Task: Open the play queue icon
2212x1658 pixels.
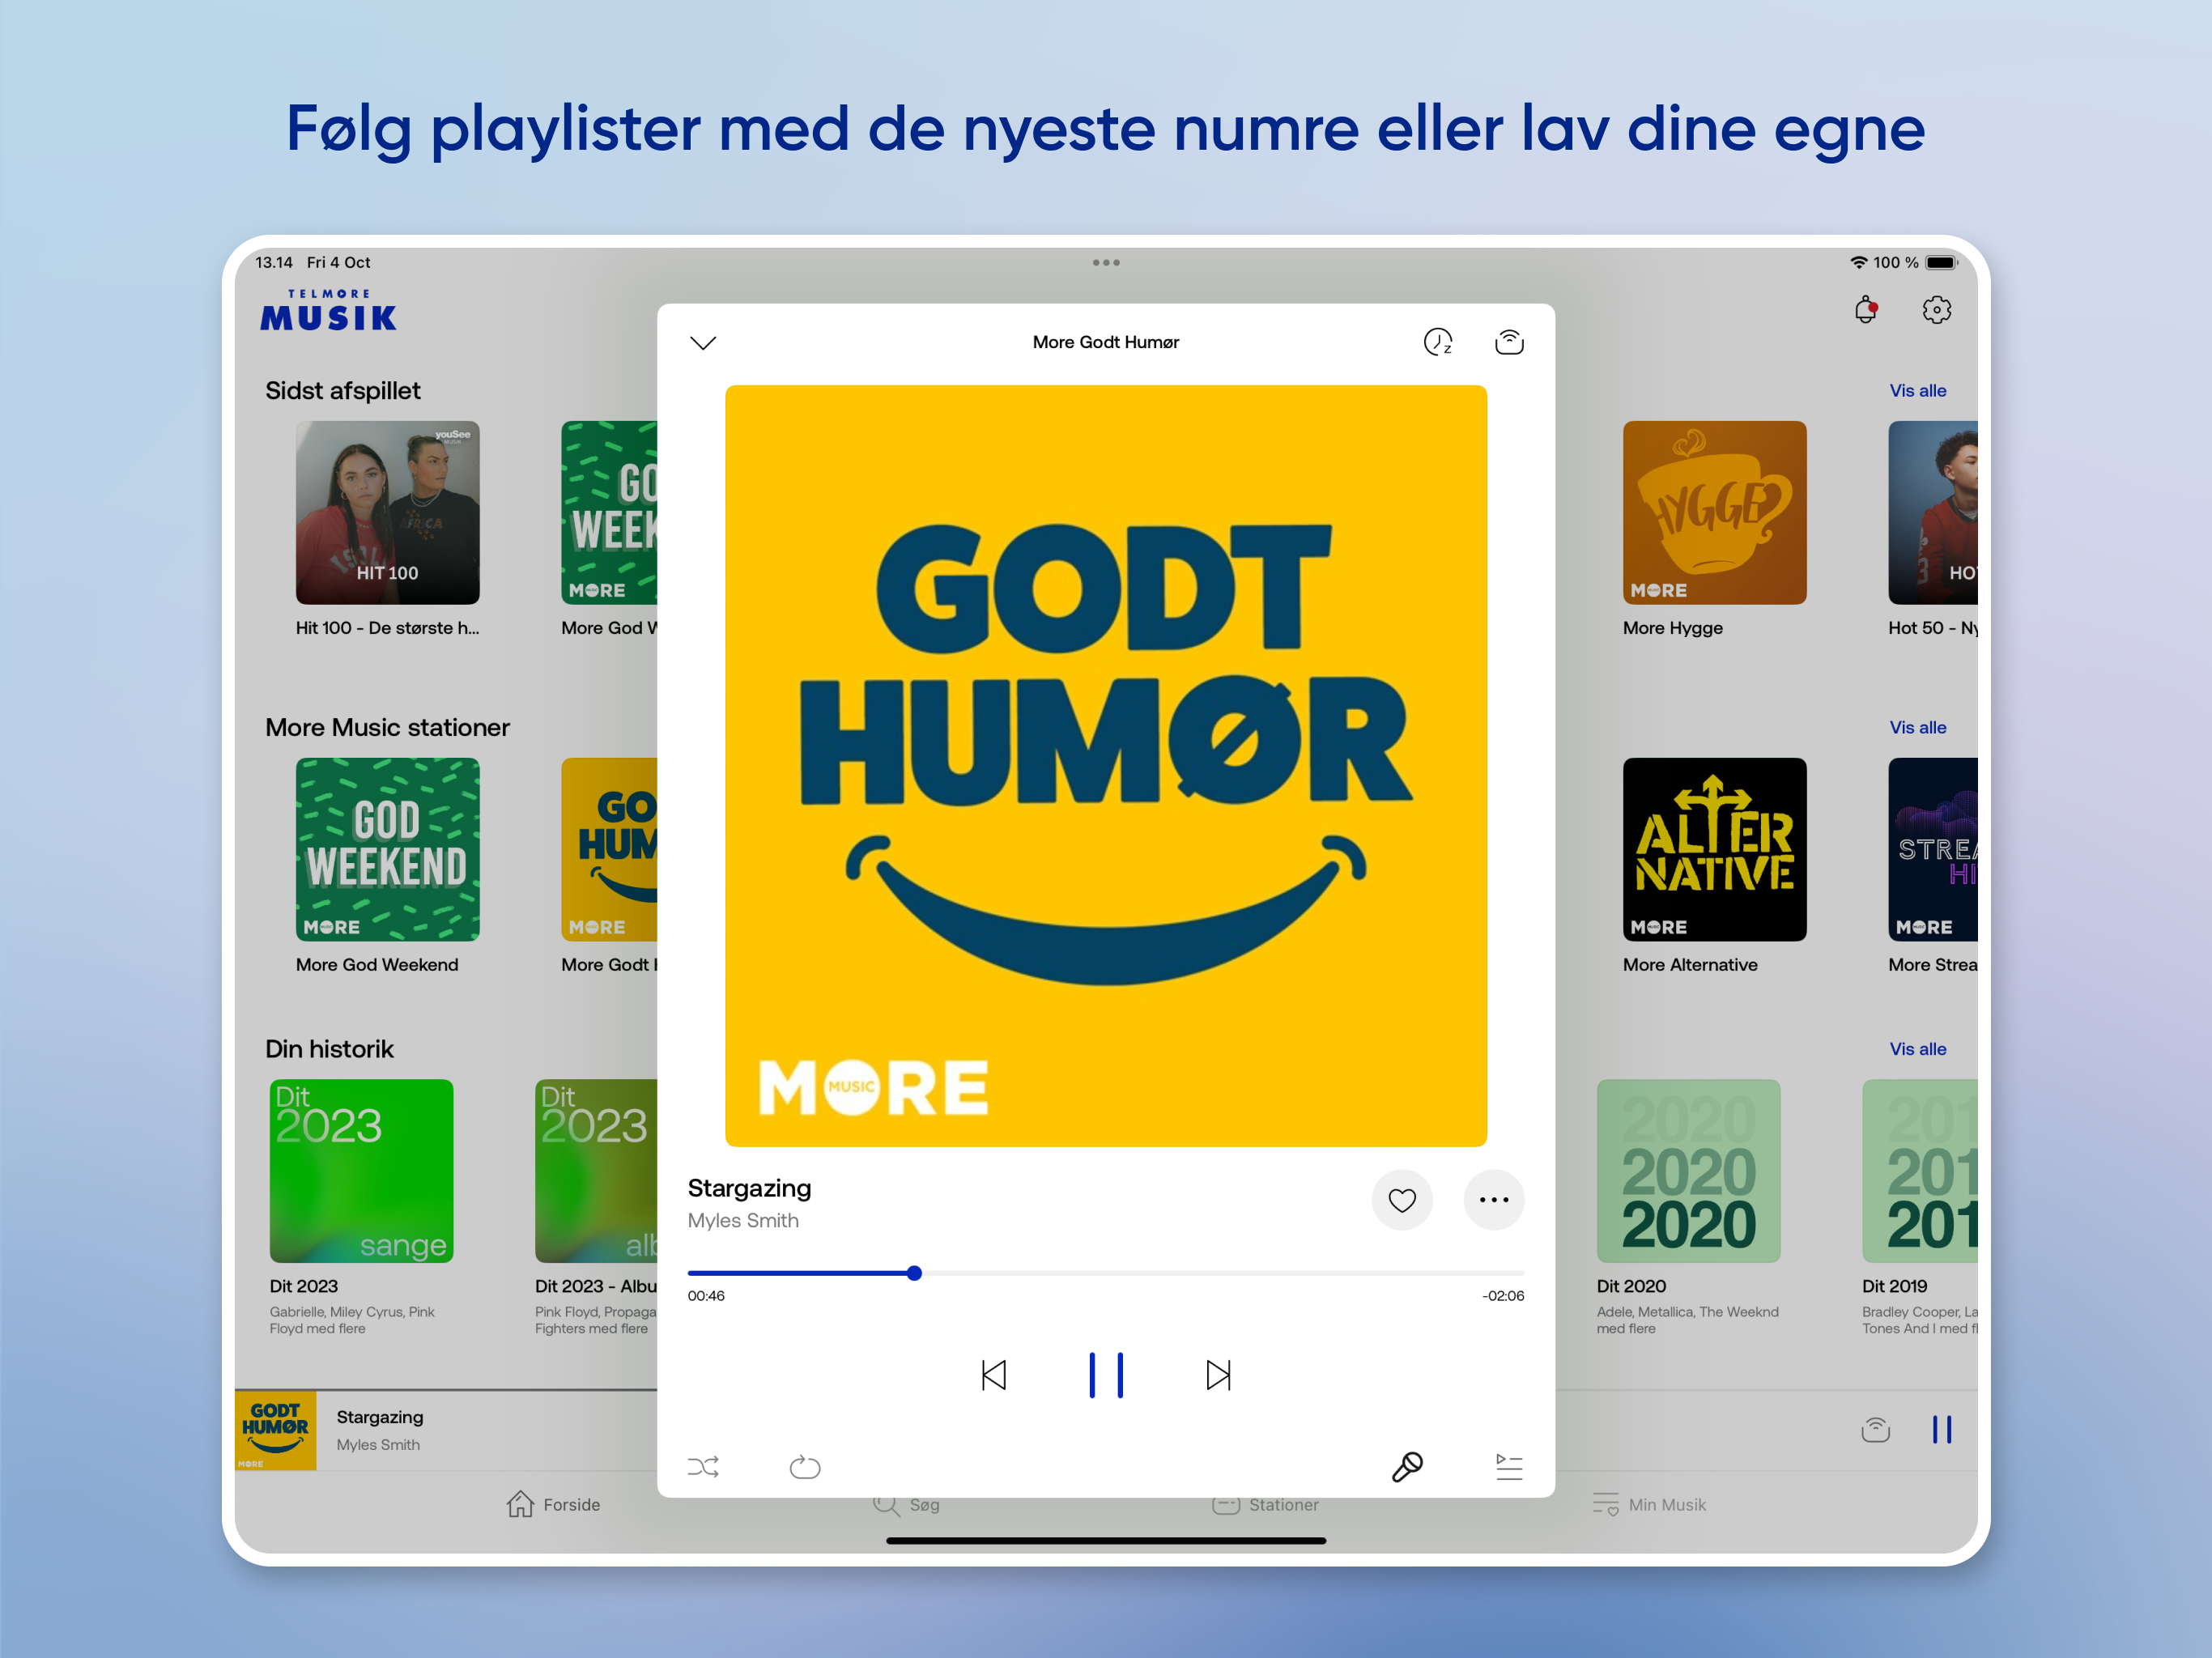Action: (1508, 1467)
